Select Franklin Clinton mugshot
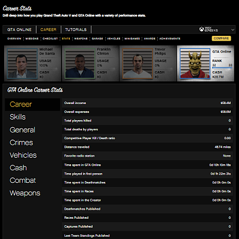Viewport: 239px width, 239px height. click(x=80, y=63)
